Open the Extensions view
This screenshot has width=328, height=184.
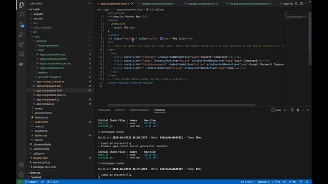(21, 44)
